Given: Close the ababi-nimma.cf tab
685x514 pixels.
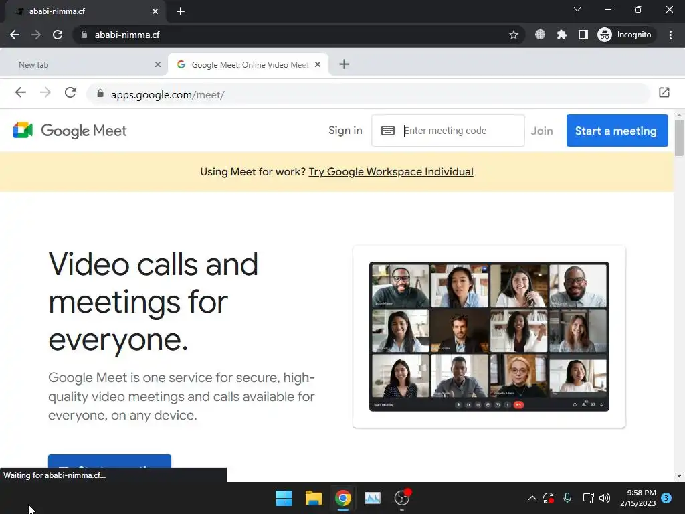Looking at the screenshot, I should tap(155, 11).
